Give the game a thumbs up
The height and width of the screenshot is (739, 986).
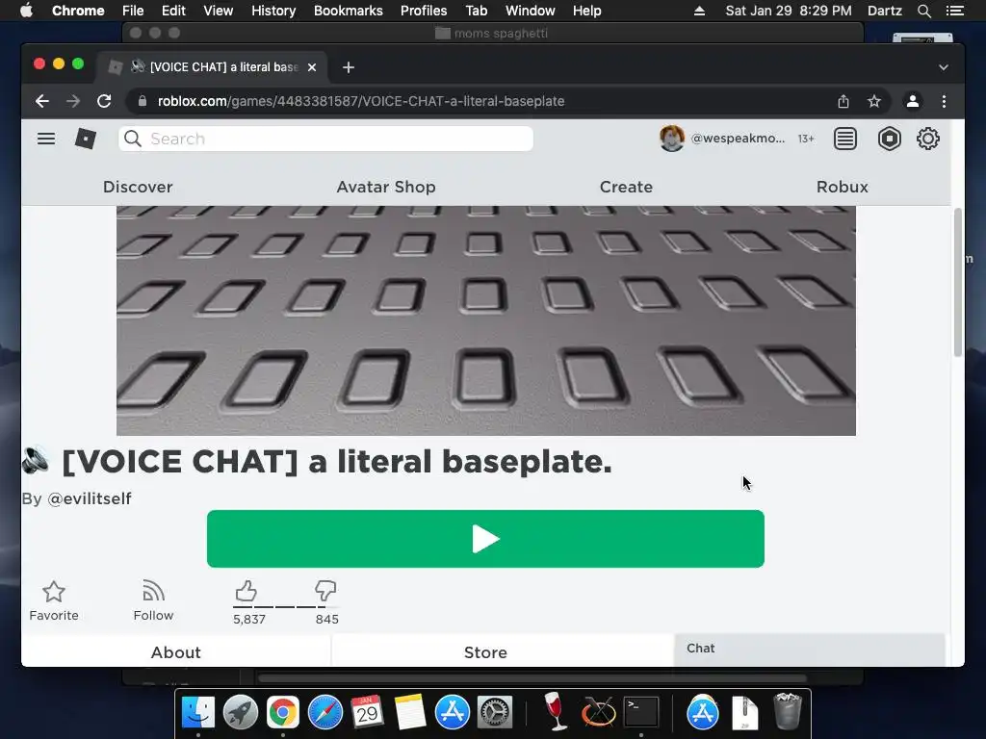[246, 591]
